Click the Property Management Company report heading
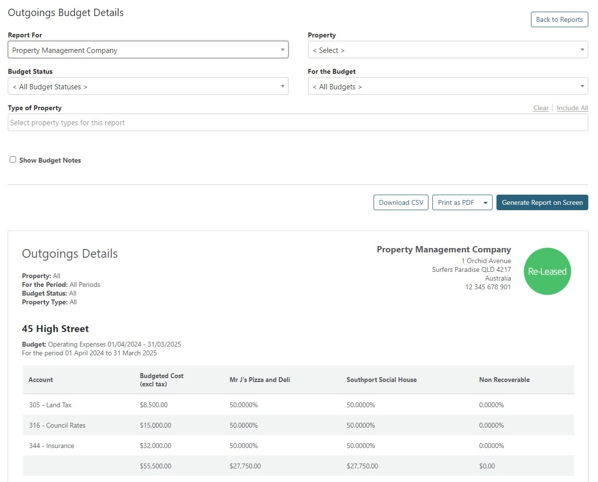 (444, 249)
